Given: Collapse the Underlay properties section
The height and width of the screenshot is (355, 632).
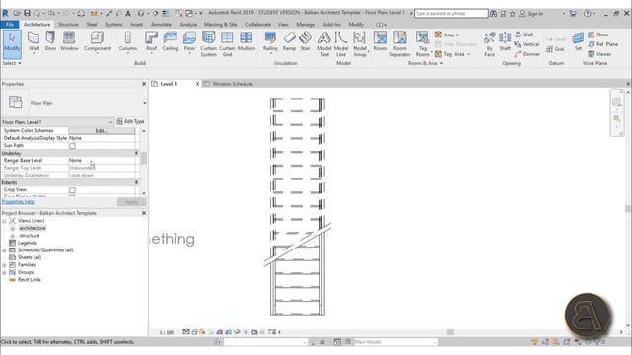Looking at the screenshot, I should tap(136, 153).
